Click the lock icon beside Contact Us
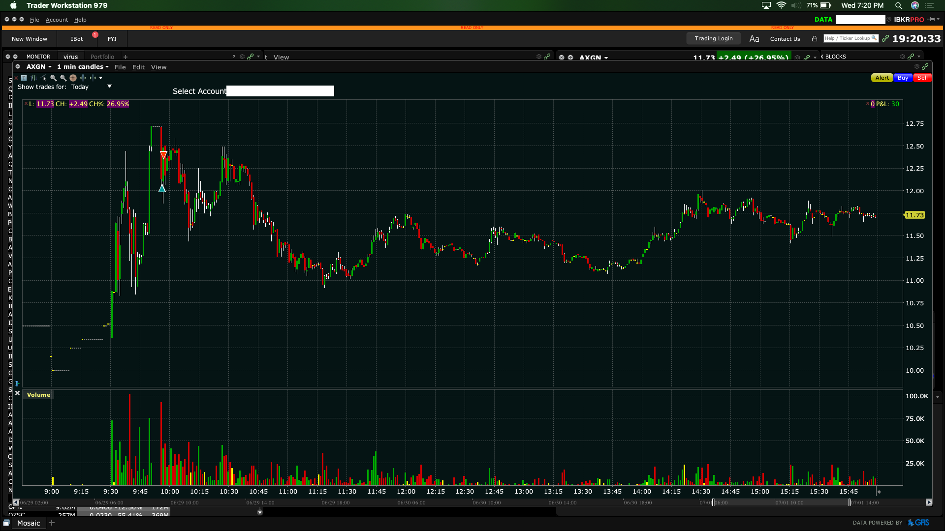Screen dimensions: 945x531 815,39
